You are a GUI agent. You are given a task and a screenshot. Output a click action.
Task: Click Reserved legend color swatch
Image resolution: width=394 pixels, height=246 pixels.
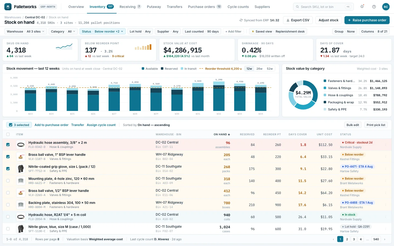click(162, 69)
